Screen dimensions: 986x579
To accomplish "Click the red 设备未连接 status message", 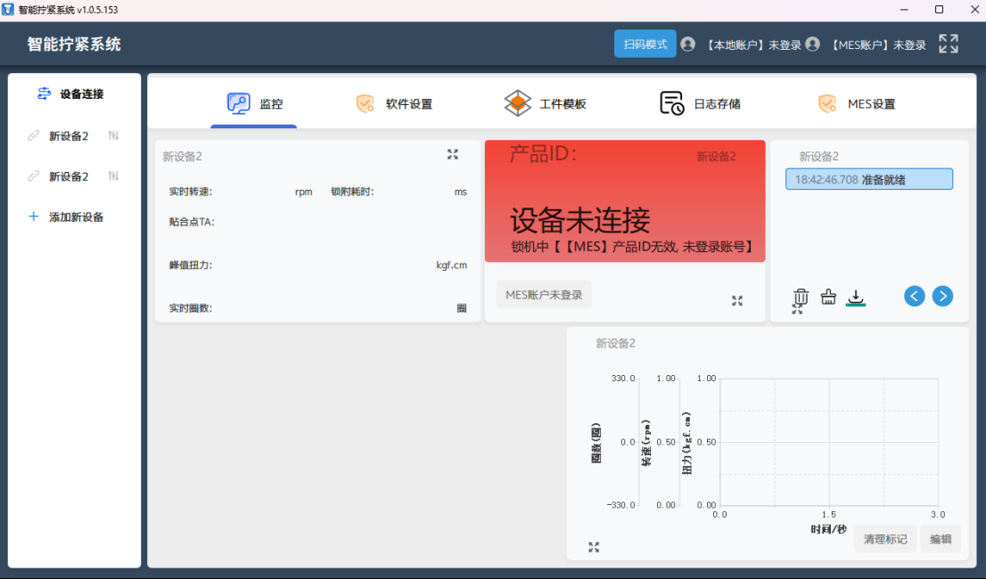I will point(579,220).
